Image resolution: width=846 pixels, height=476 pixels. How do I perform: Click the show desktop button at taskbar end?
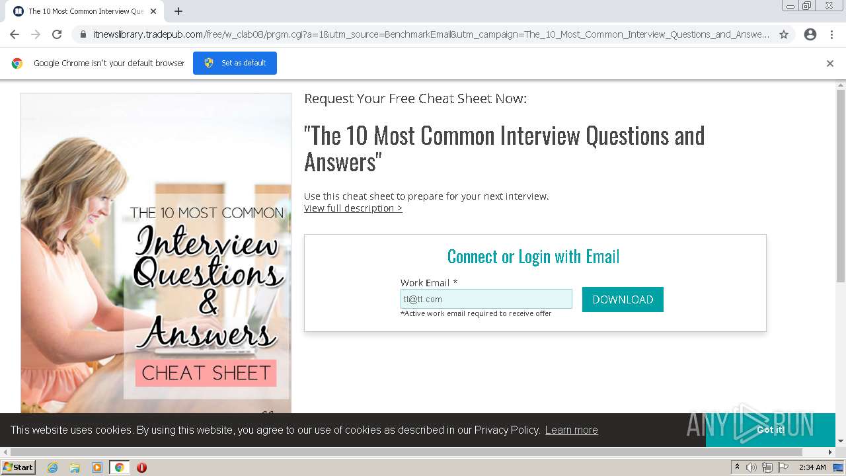[838, 467]
